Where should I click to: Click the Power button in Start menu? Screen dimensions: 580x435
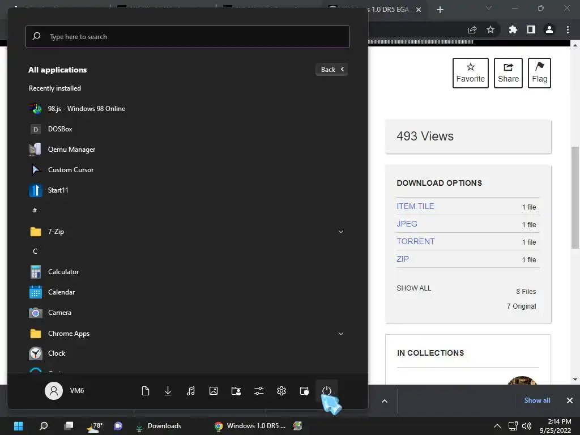[327, 391]
